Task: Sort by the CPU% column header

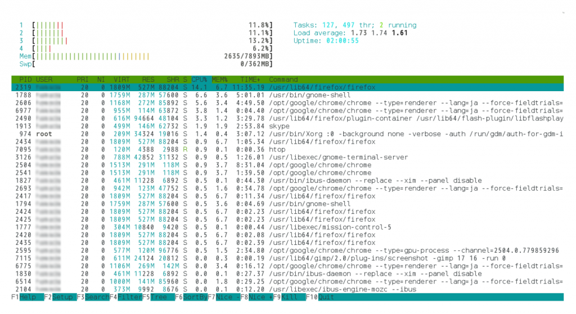Action: [199, 79]
